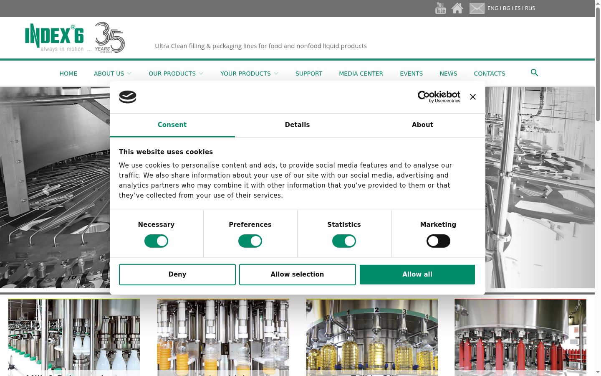Expand the Our Products dropdown chevron
The image size is (601, 376).
coord(201,74)
